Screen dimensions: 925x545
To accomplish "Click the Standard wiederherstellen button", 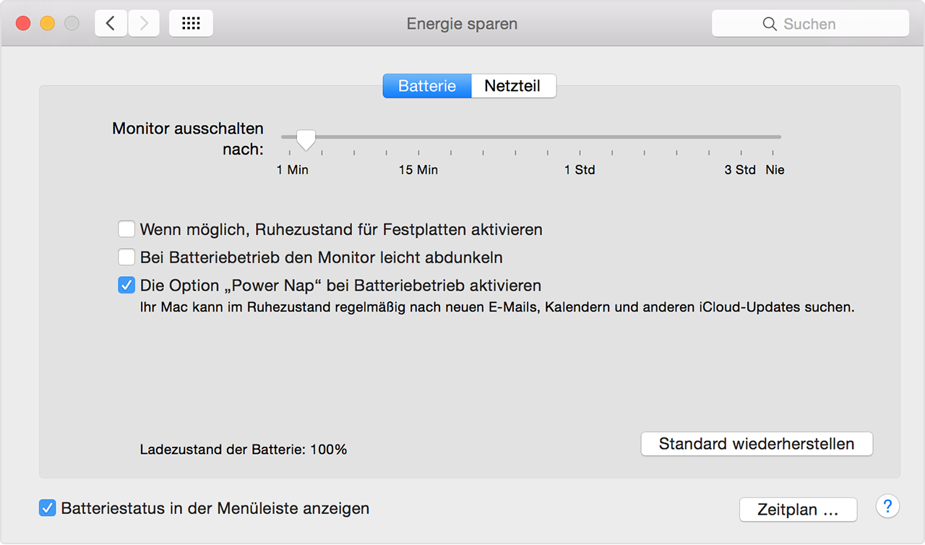I will tap(757, 444).
